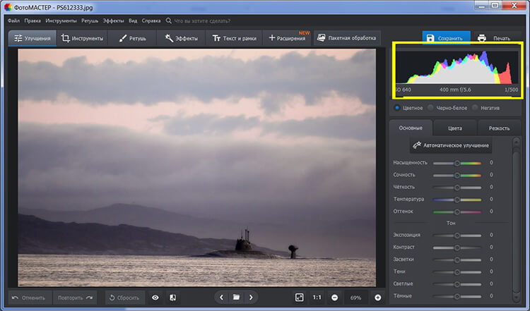Image resolution: width=530 pixels, height=311 pixels.
Task: Click the Экспозиция slider handle
Action: tap(457, 235)
